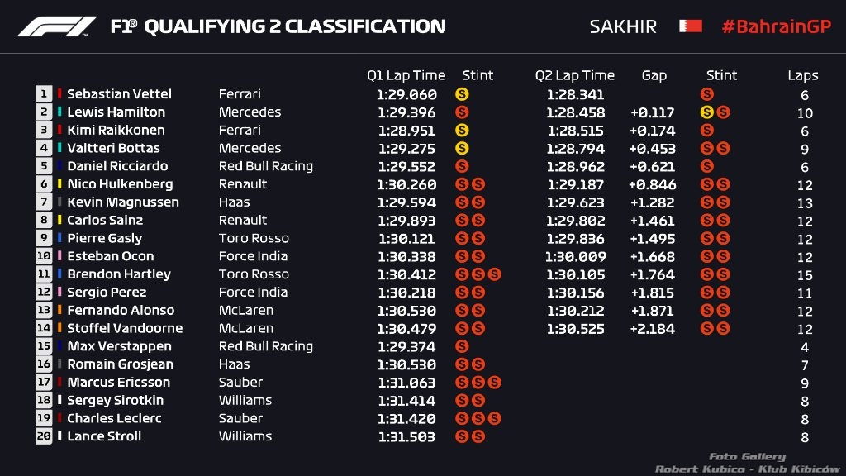The height and width of the screenshot is (476, 846).
Task: Click Verstappen's red Q1 tyre icon
Action: (x=462, y=346)
